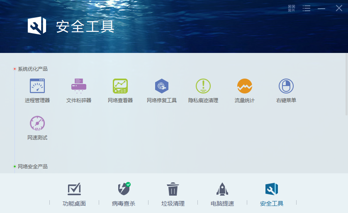Switch to the 功能桌面 tab

(74, 194)
